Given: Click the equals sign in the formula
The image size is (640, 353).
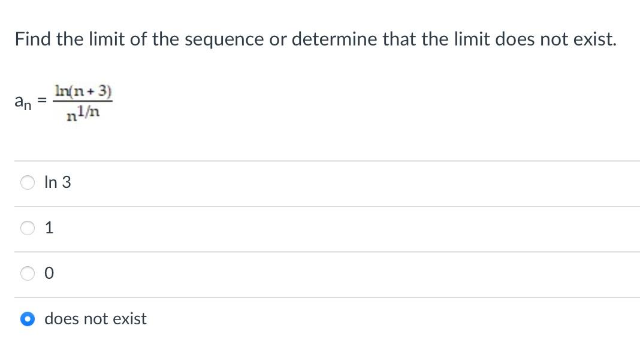Looking at the screenshot, I should (43, 101).
